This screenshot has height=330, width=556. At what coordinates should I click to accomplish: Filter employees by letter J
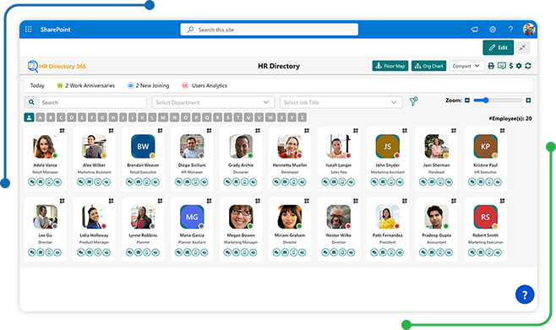coord(133,117)
